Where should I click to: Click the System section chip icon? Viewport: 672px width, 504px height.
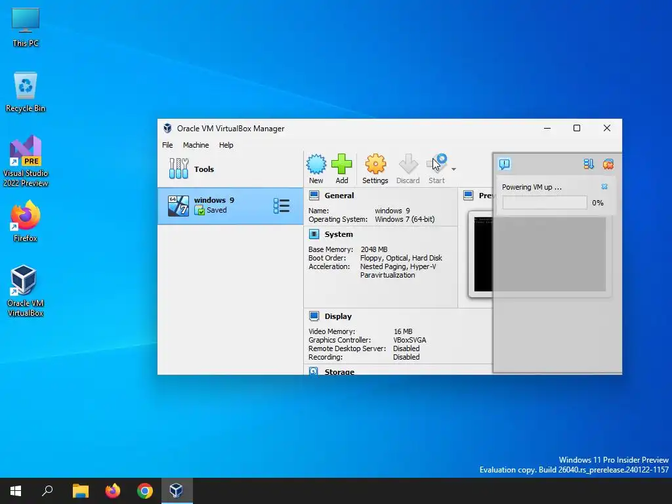click(314, 234)
